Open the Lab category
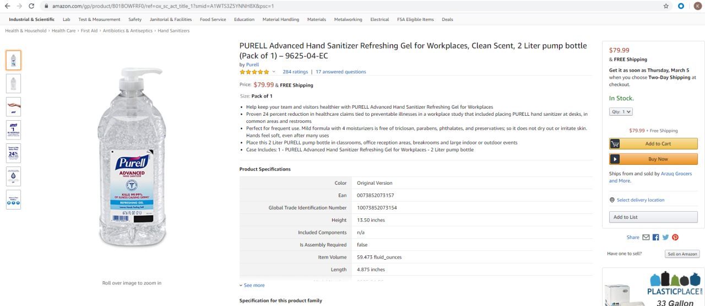This screenshot has height=306, width=705. 66,19
